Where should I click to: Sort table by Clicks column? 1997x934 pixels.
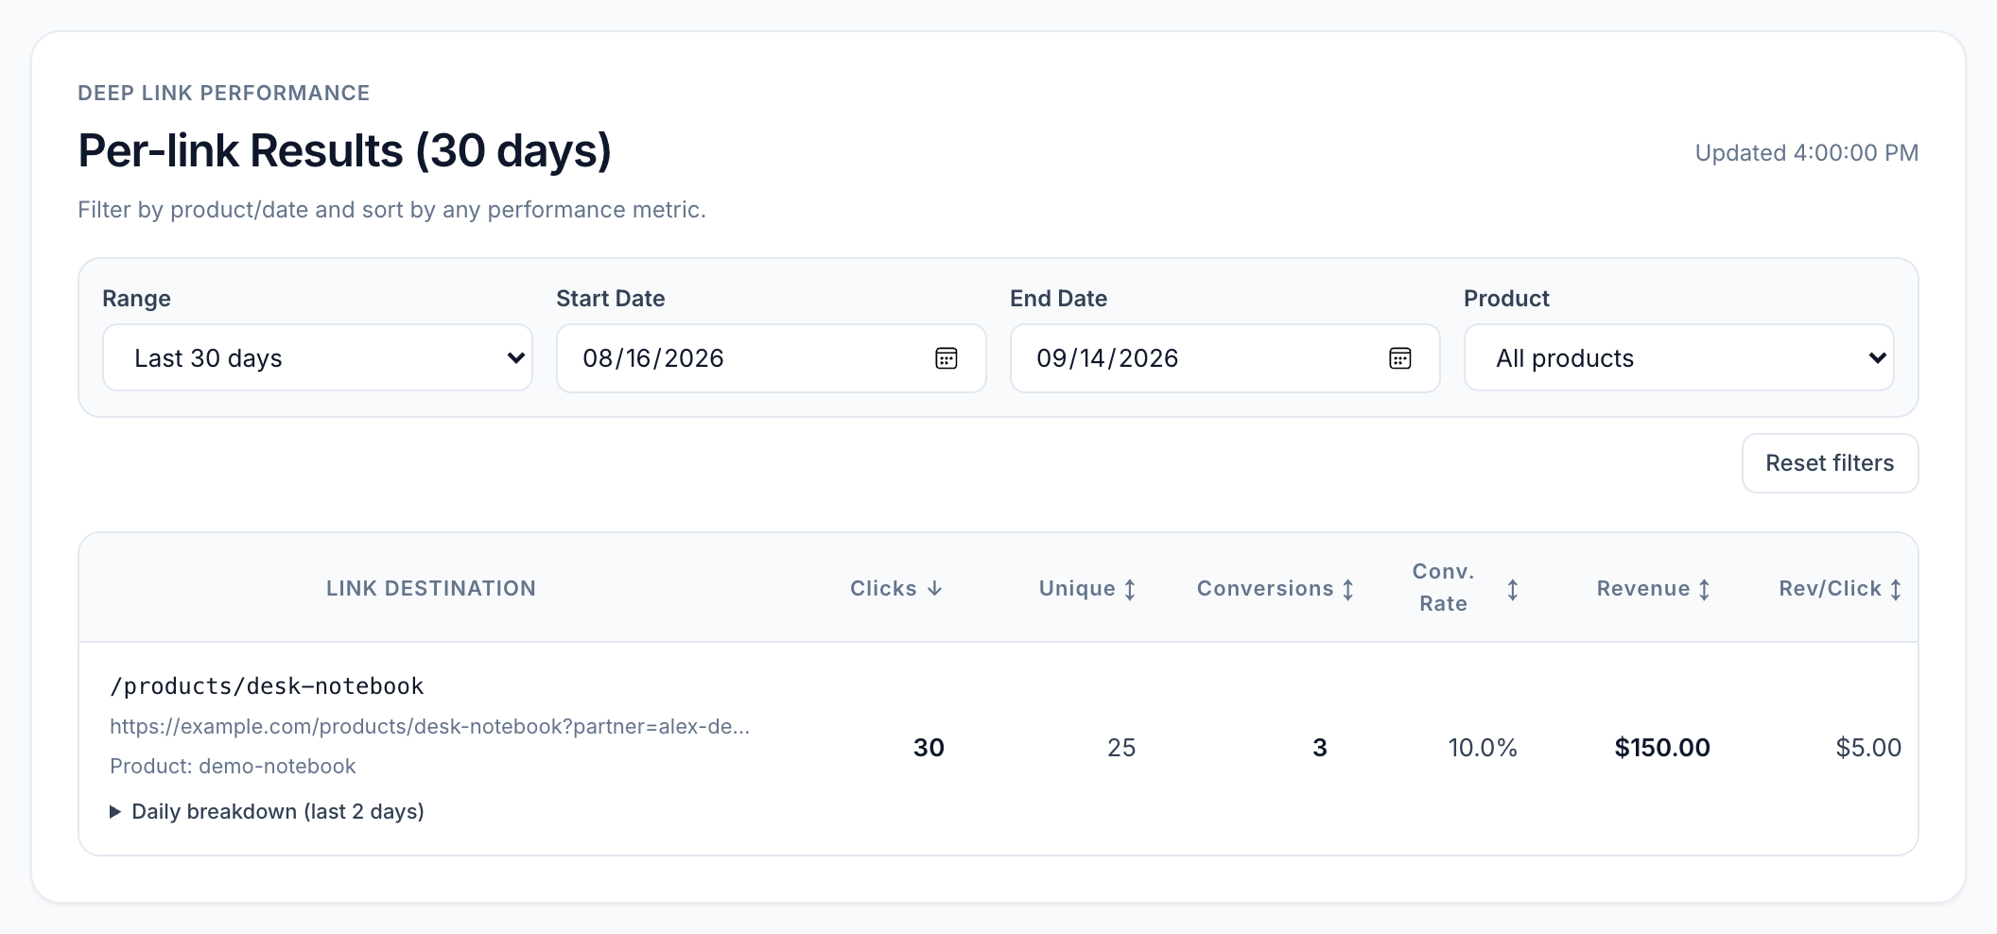point(896,588)
